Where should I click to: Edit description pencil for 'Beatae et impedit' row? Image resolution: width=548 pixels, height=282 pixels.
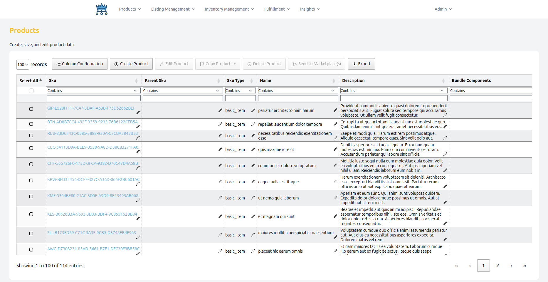(445, 223)
